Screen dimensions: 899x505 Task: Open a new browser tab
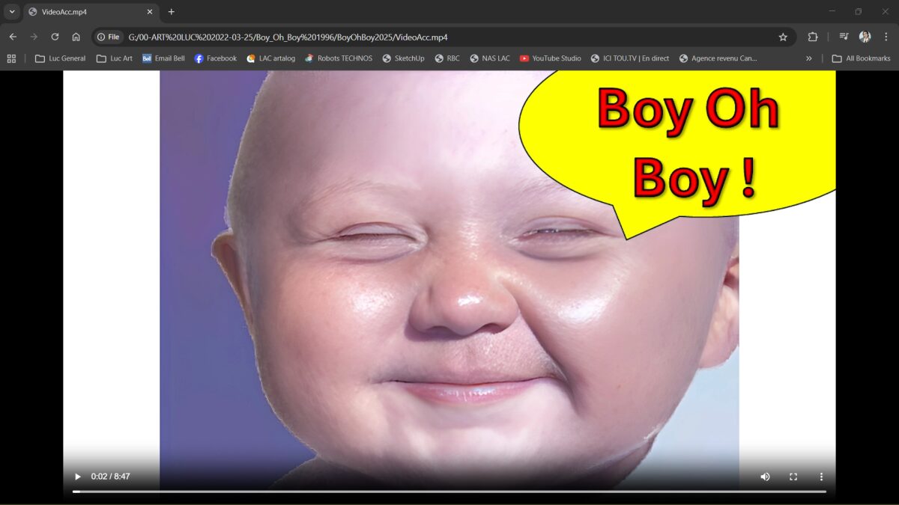click(x=171, y=12)
